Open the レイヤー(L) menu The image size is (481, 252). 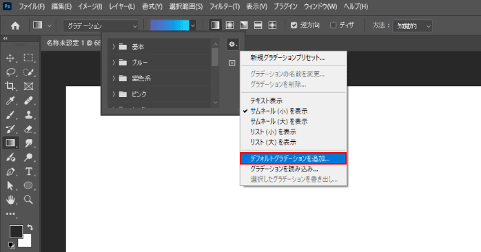[x=122, y=6]
